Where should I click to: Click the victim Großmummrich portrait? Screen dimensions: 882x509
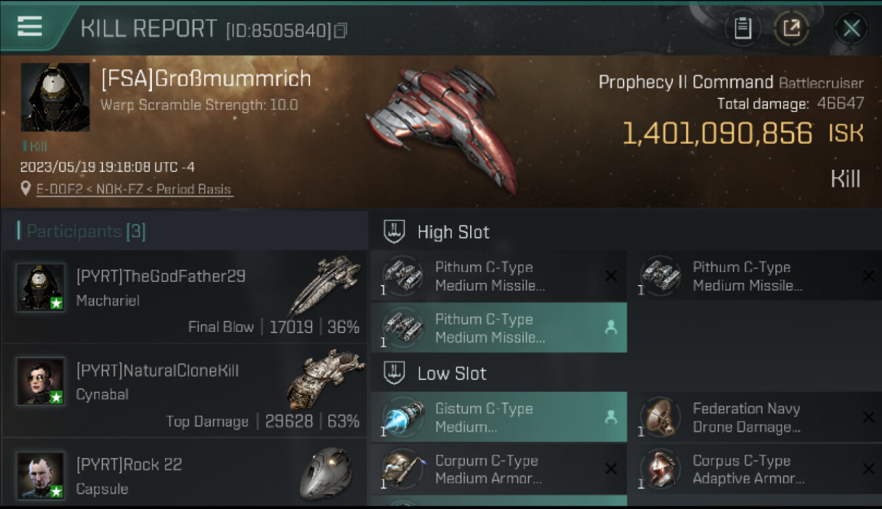click(55, 97)
